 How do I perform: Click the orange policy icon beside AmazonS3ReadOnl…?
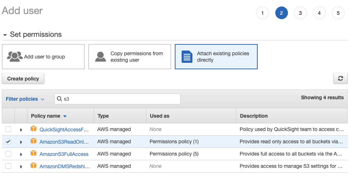tap(34, 141)
